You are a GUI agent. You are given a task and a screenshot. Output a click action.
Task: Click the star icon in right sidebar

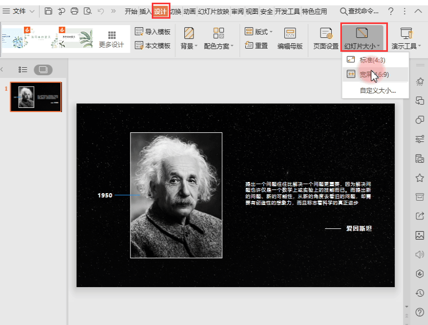coord(419,177)
